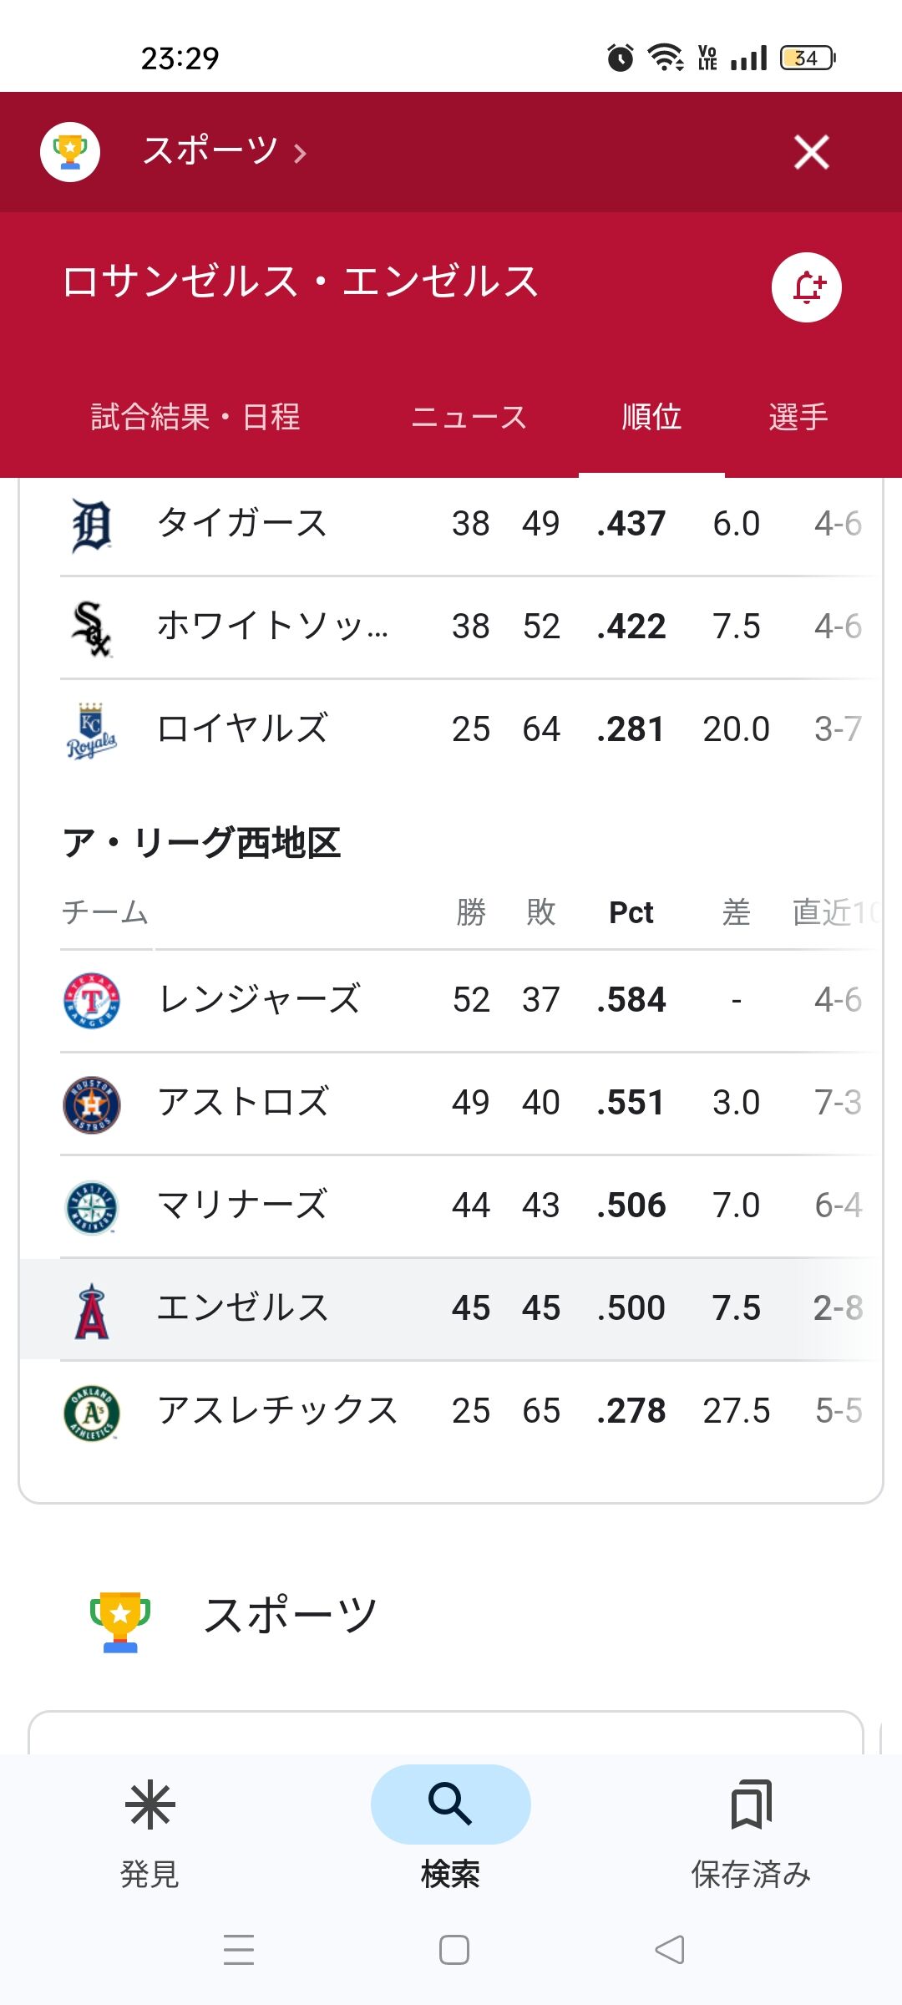Select the 順位 tab
Viewport: 902px width, 2005px height.
(x=651, y=416)
